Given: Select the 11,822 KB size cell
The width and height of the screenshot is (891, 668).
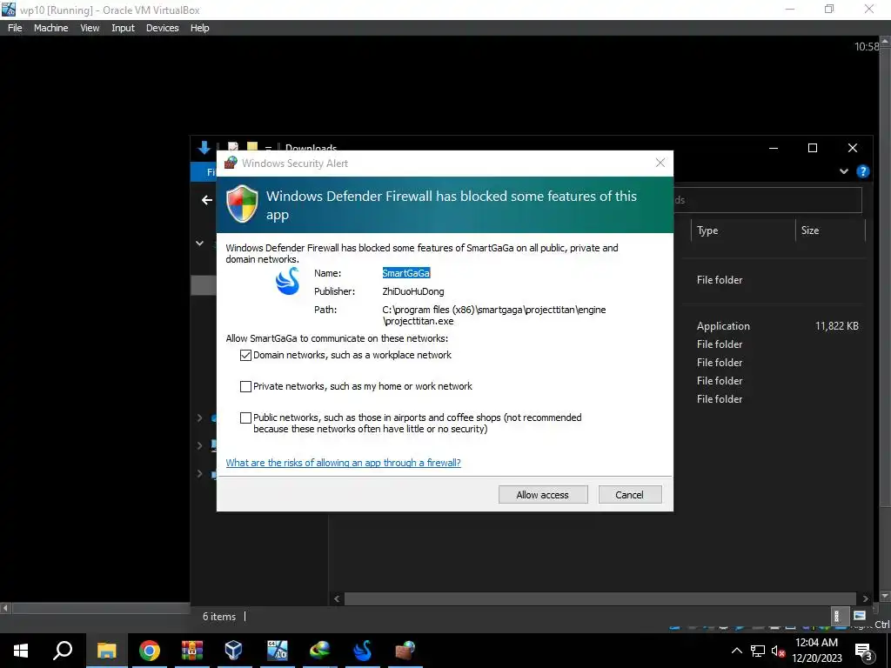Looking at the screenshot, I should click(x=836, y=326).
